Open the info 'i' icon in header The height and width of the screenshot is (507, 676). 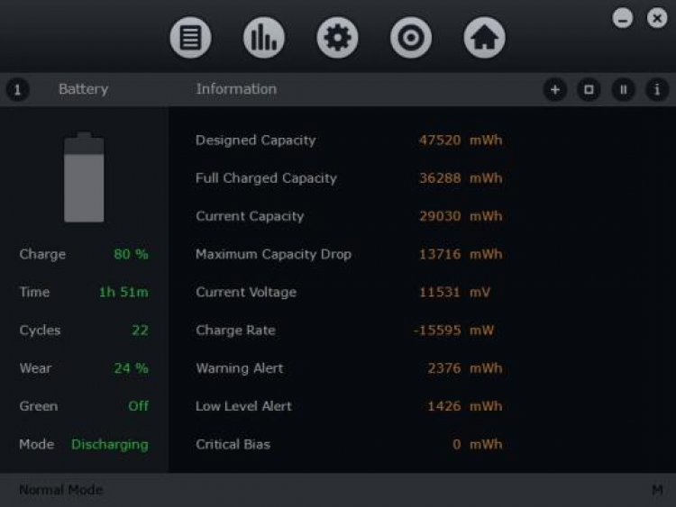point(657,89)
